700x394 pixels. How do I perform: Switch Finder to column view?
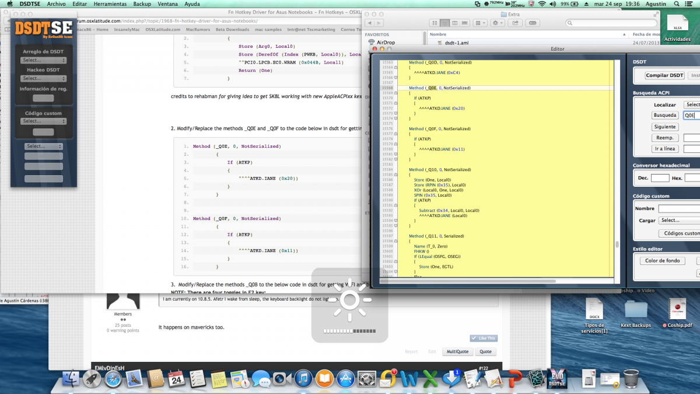pyautogui.click(x=456, y=23)
